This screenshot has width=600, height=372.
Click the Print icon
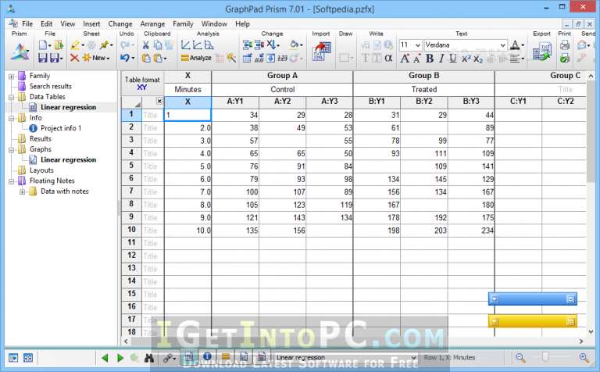(x=565, y=45)
